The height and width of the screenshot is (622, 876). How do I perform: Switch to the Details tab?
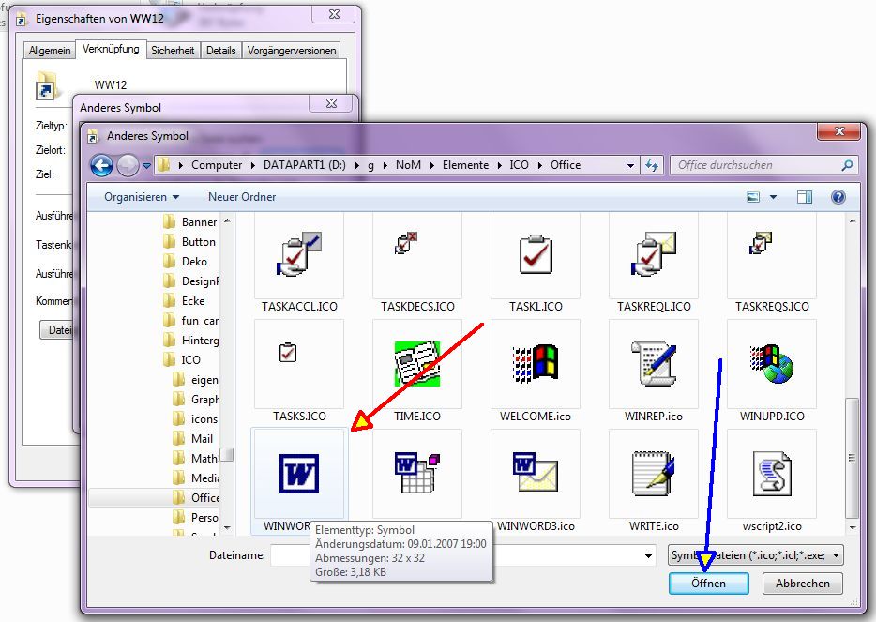220,51
